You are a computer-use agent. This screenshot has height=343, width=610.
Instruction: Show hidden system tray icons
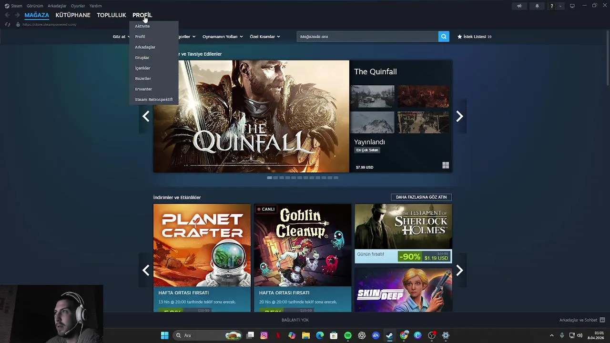(552, 335)
